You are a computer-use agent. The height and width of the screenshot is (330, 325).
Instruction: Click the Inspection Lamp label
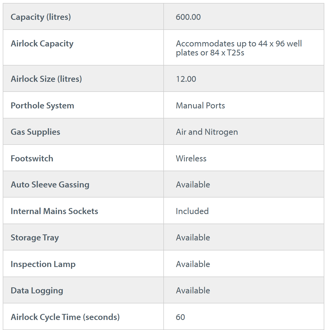[x=43, y=264]
